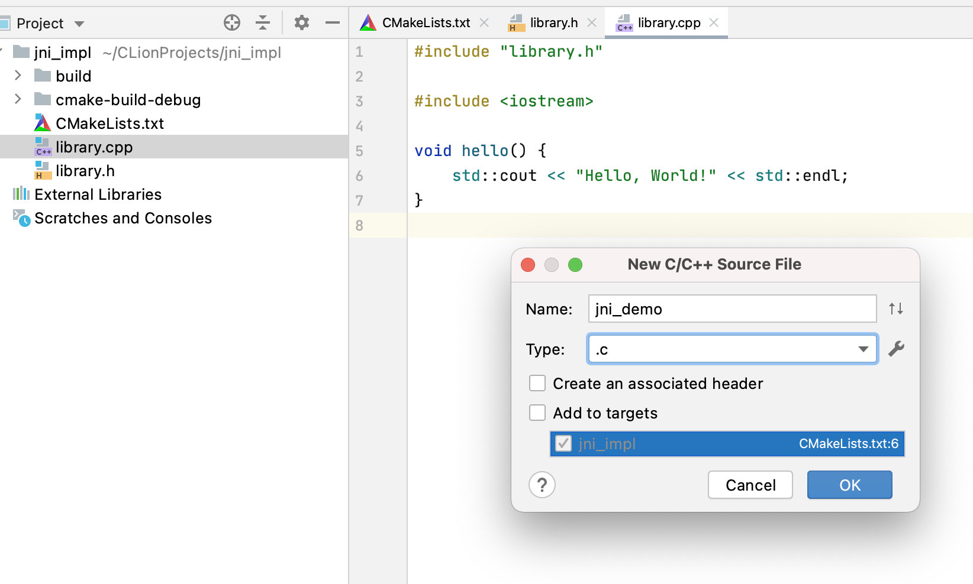Expand the cmake-build-debug folder
973x584 pixels.
point(17,99)
